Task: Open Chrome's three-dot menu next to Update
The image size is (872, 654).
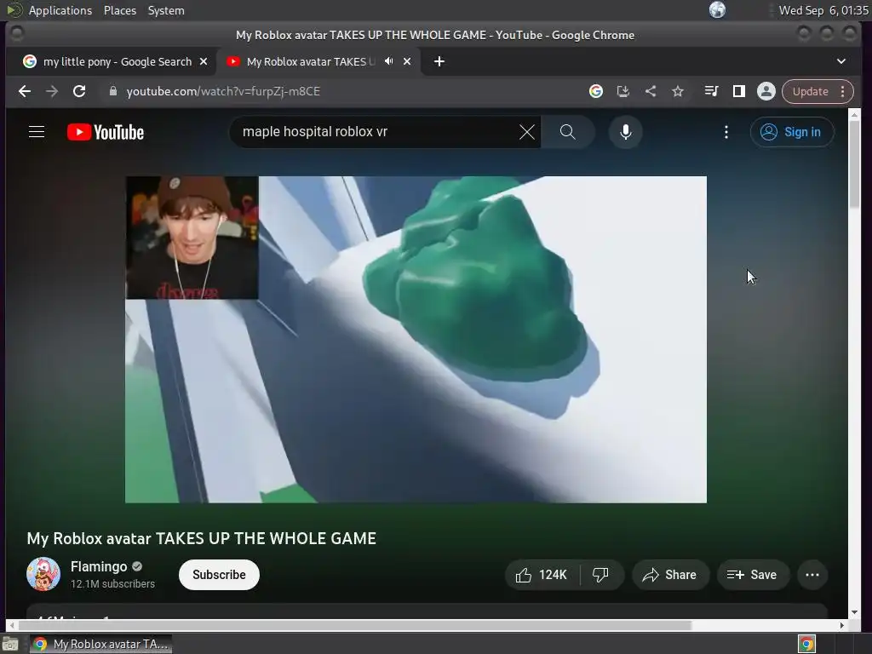Action: click(843, 91)
